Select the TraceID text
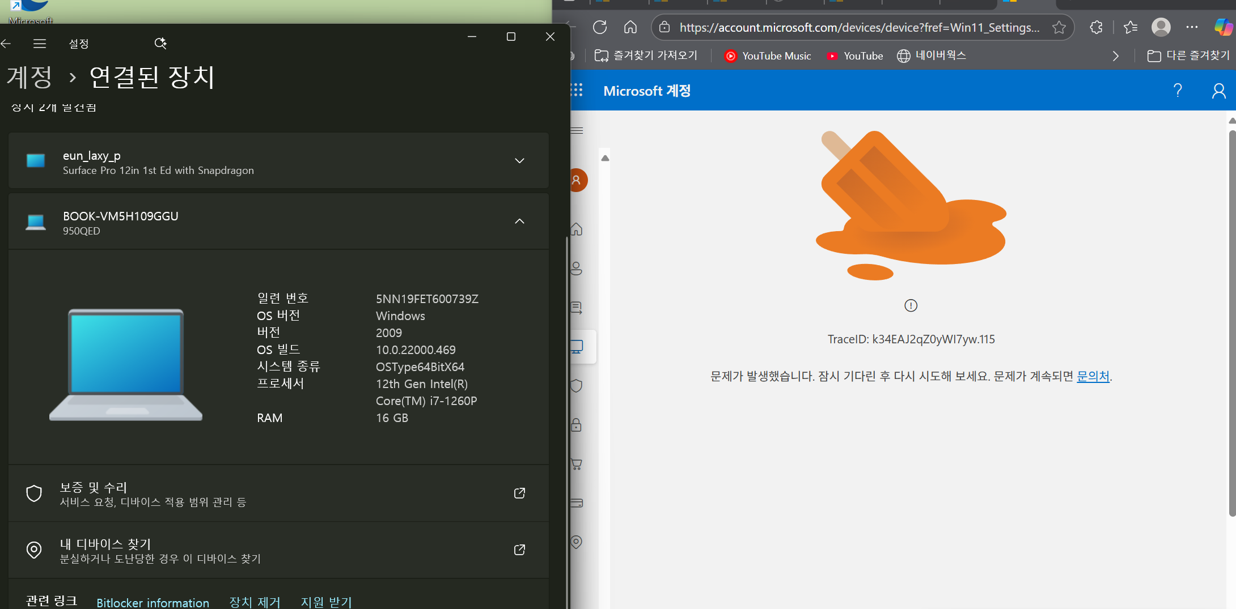The width and height of the screenshot is (1236, 609). 911,339
